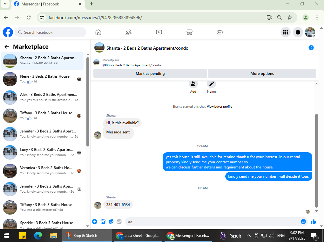
Task: Choose a GIF icon in composer
Action: point(119,222)
